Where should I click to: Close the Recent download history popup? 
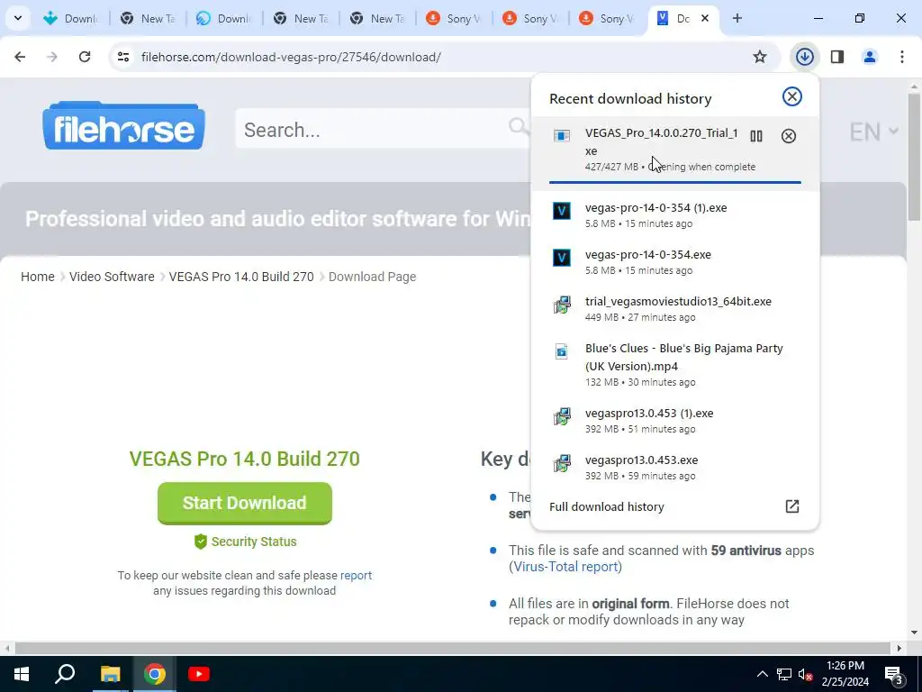click(792, 96)
